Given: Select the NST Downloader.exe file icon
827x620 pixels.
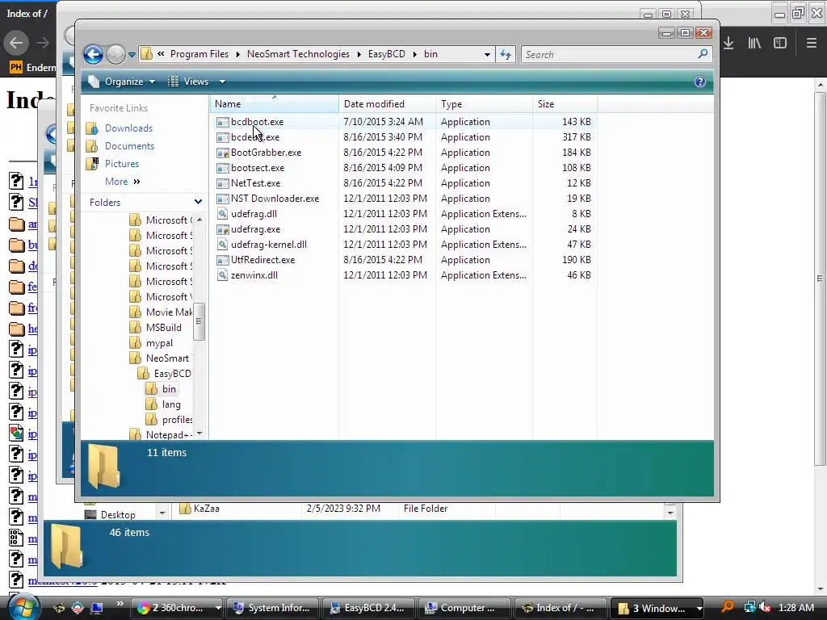Looking at the screenshot, I should click(x=223, y=199).
